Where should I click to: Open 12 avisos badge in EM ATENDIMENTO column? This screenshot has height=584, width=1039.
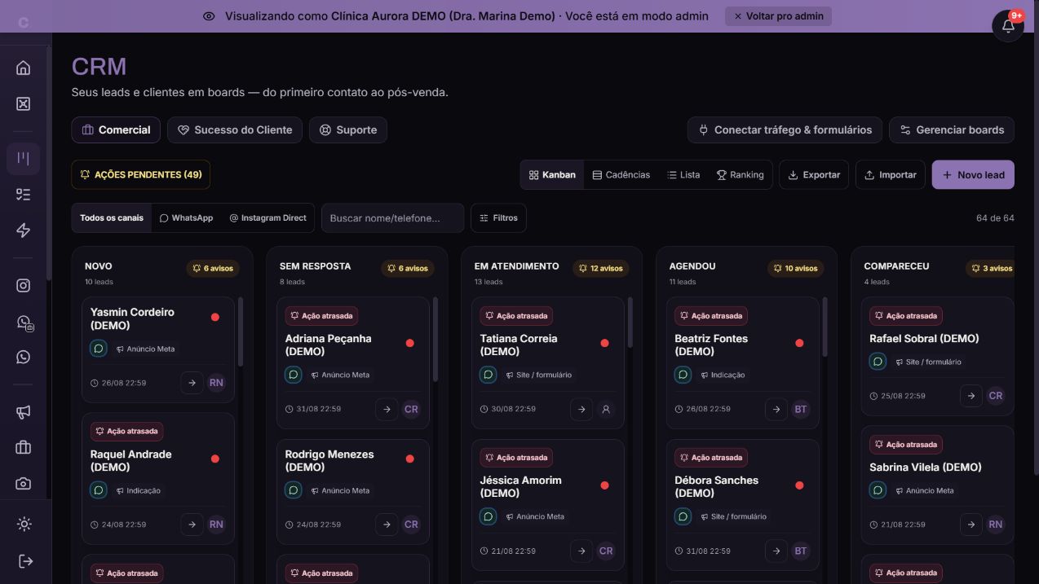(x=600, y=268)
